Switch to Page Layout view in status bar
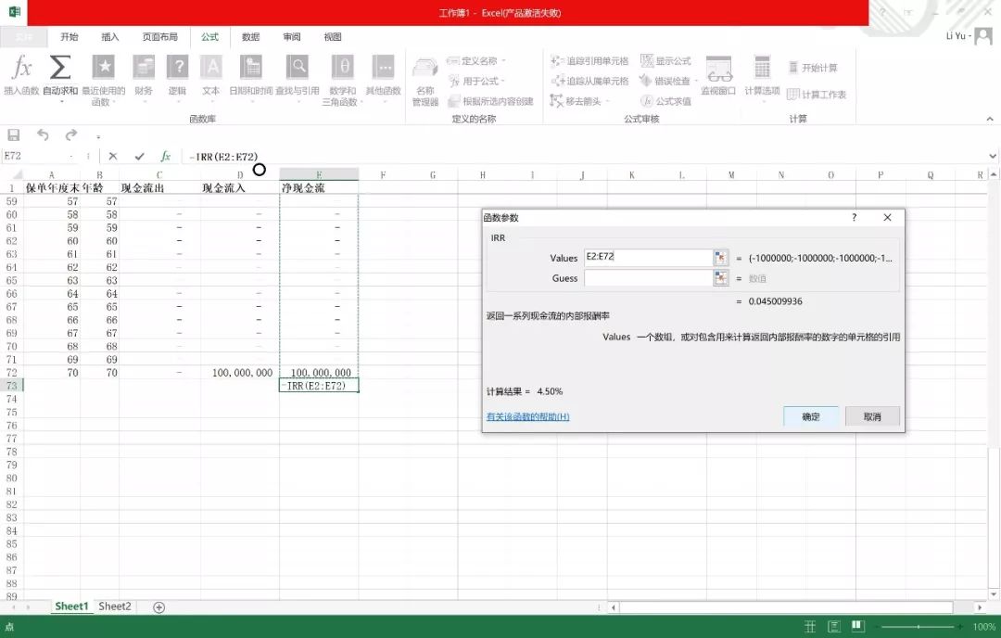This screenshot has width=1001, height=638. tap(834, 627)
